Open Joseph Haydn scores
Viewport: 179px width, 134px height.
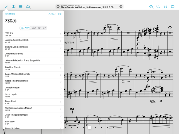tap(33, 88)
